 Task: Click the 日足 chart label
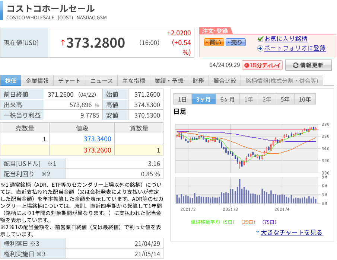click(x=180, y=111)
